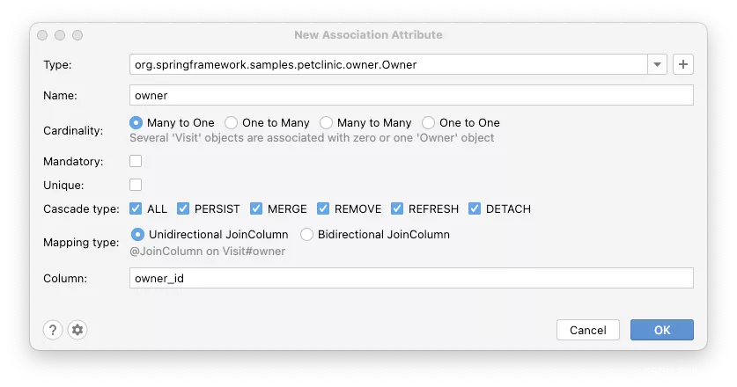Open the help question mark icon

(x=52, y=330)
